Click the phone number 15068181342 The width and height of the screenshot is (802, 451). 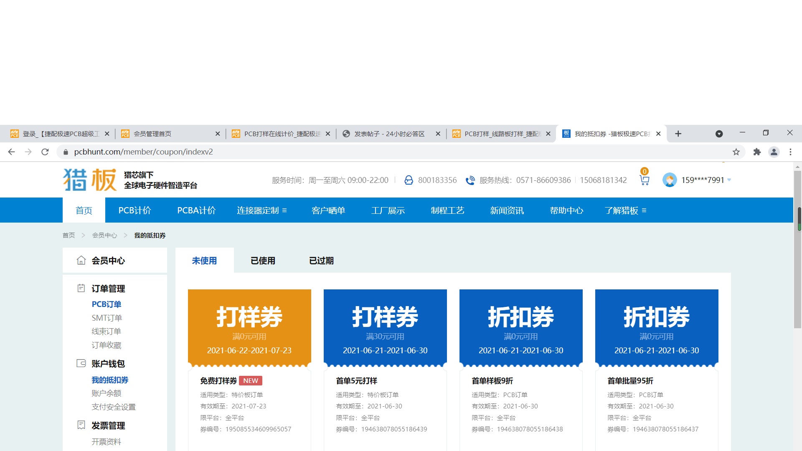tap(603, 180)
